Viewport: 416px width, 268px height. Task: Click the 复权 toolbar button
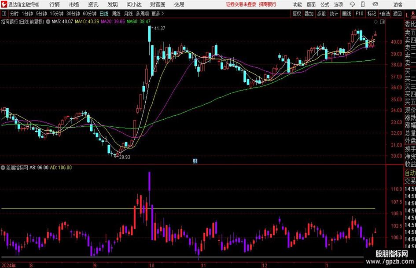[297, 14]
